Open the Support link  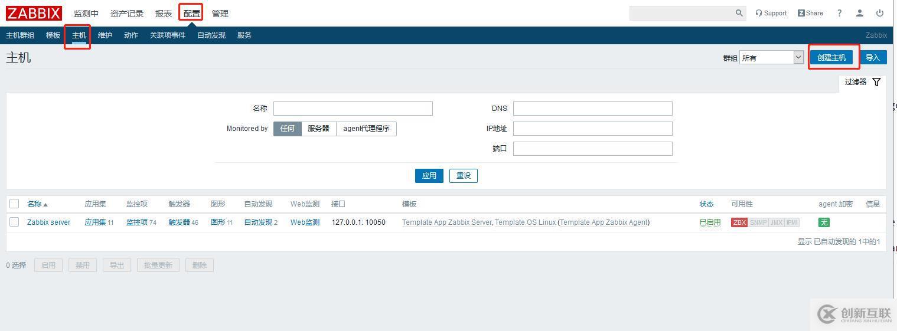771,13
